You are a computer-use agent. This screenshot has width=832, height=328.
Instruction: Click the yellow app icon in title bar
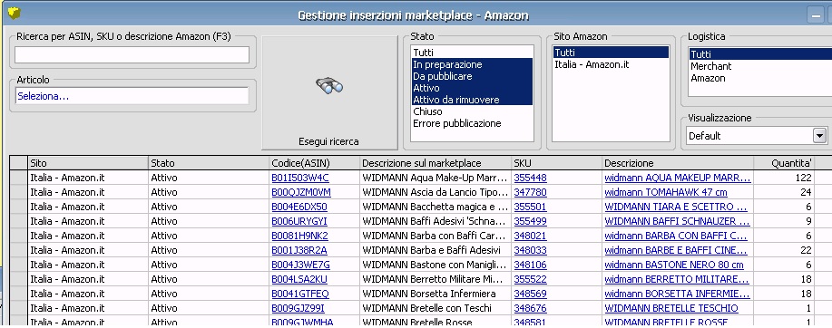(x=15, y=14)
